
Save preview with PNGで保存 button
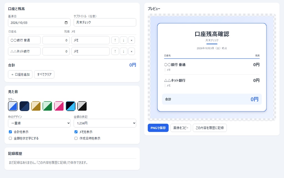[x=158, y=128]
